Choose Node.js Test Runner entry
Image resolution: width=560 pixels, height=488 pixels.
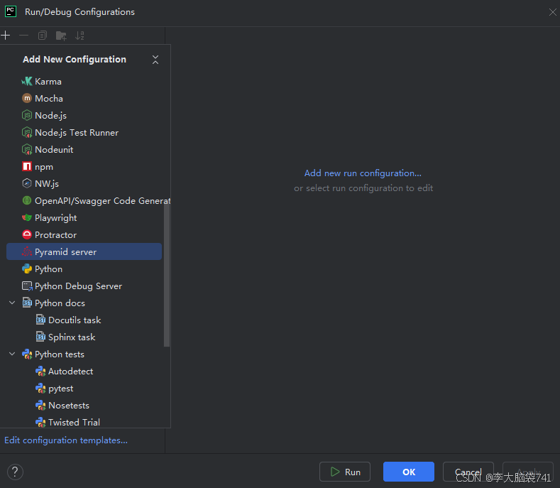(84, 133)
